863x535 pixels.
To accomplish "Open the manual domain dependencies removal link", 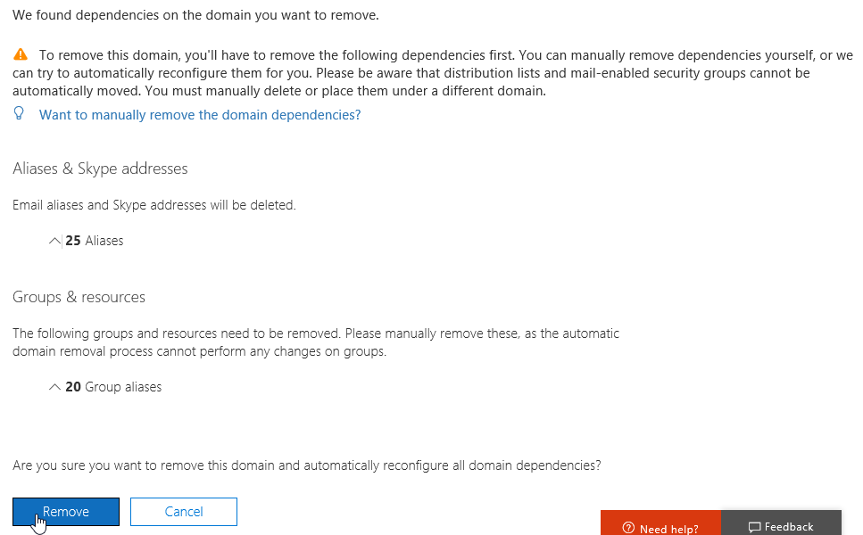I will [200, 115].
